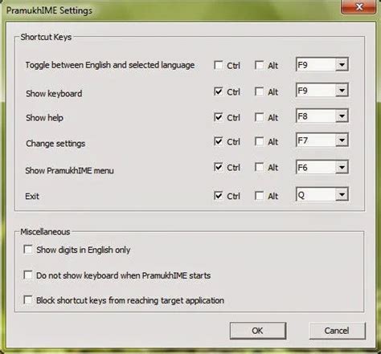Viewport: 381px width, 354px height.
Task: Enable Show digits in English only
Action: point(28,250)
